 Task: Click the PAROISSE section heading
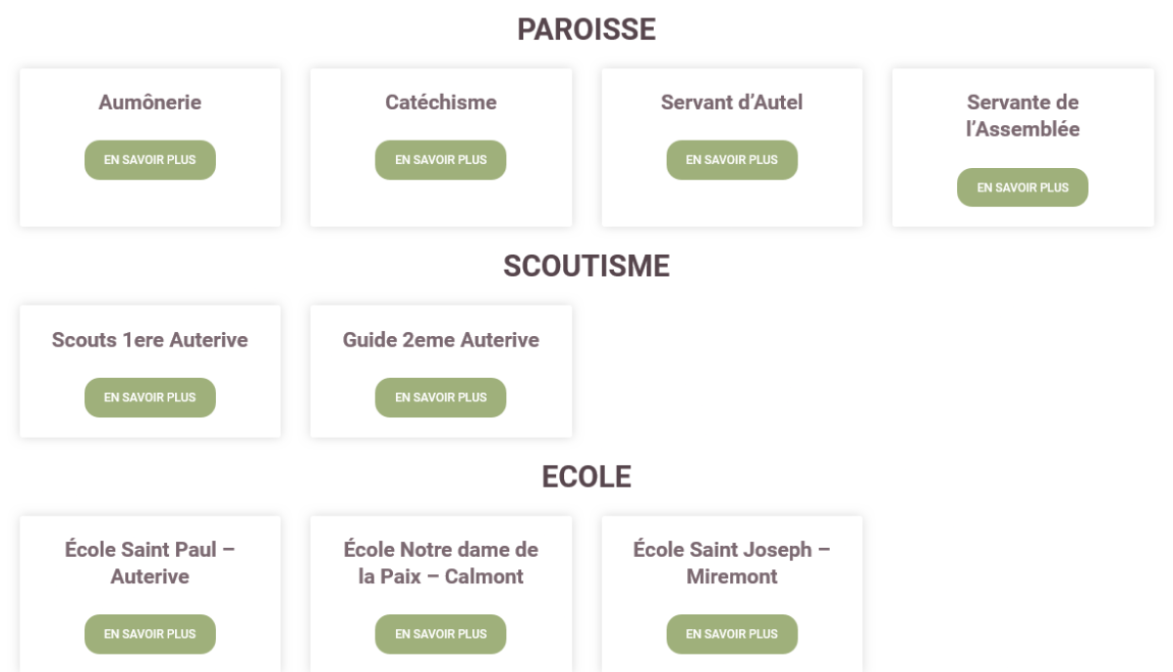click(x=586, y=30)
